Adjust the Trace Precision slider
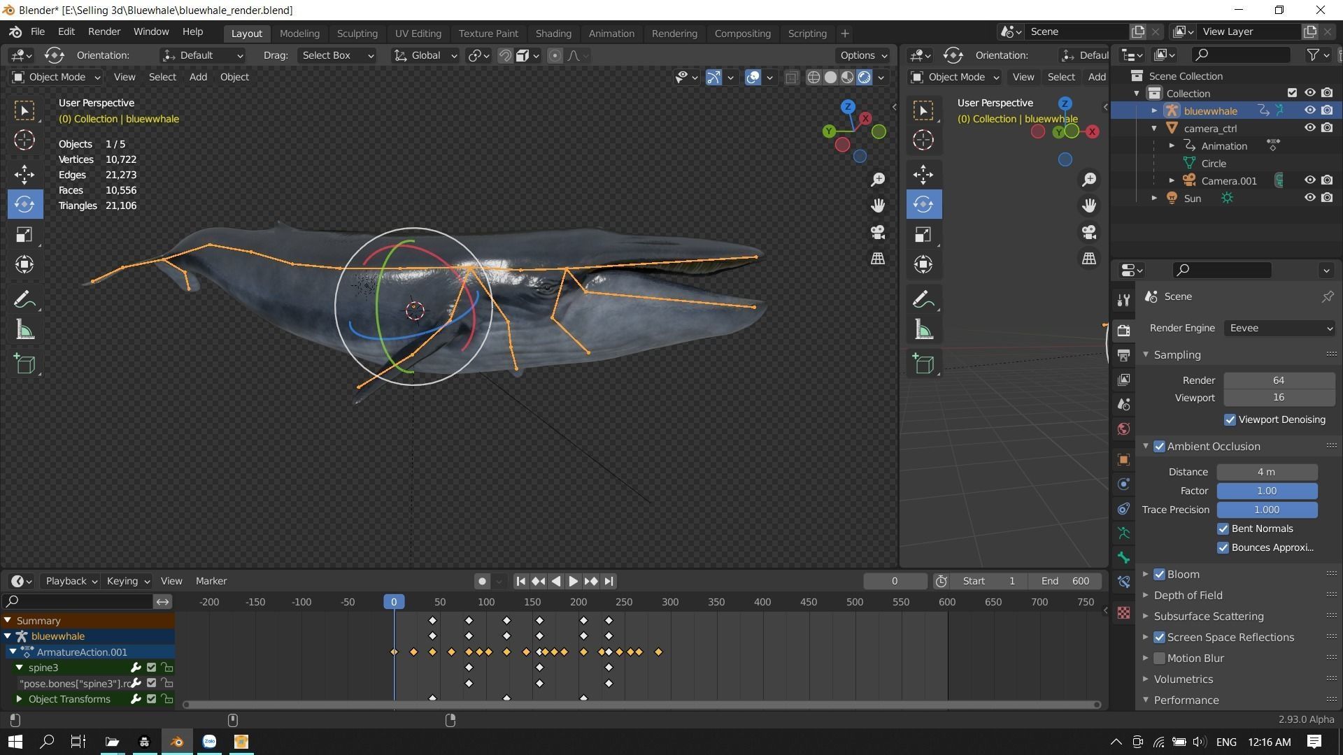This screenshot has height=755, width=1343. tap(1267, 510)
